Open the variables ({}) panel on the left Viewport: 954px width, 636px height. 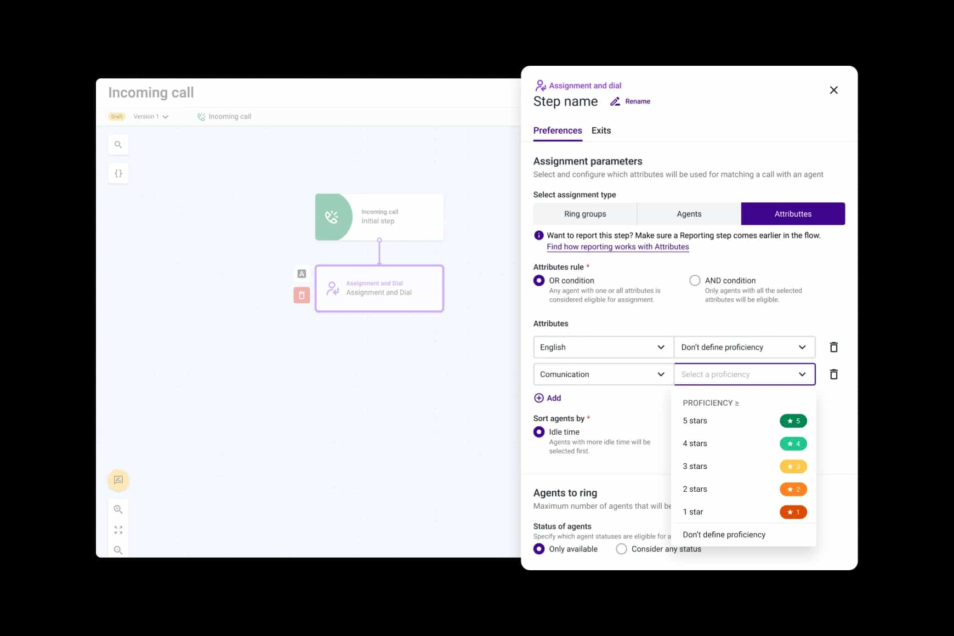(118, 173)
